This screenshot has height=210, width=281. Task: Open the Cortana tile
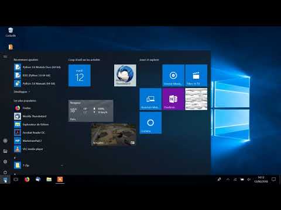tap(150, 123)
